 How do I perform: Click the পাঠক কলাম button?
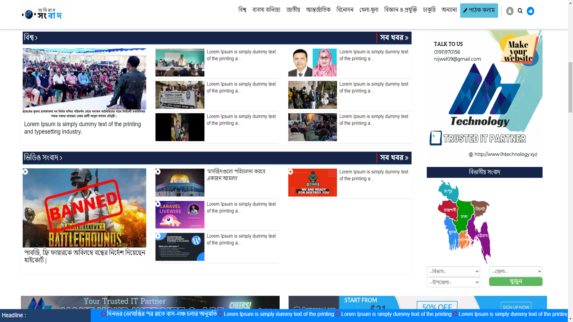(x=479, y=10)
